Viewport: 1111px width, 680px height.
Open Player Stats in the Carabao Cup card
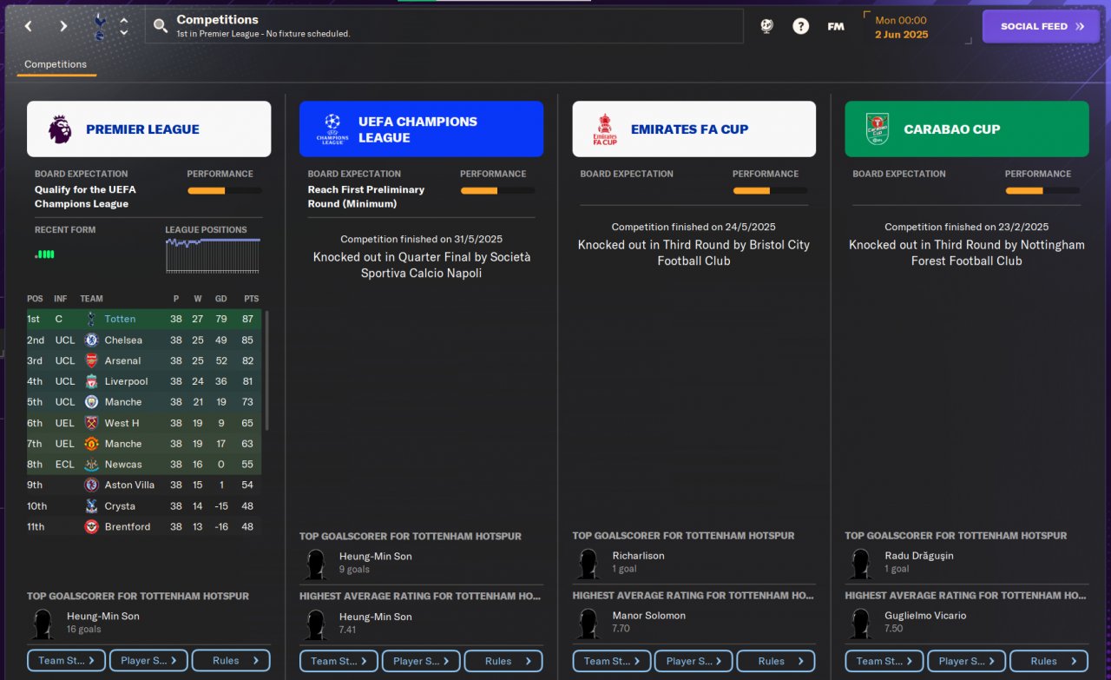click(966, 661)
